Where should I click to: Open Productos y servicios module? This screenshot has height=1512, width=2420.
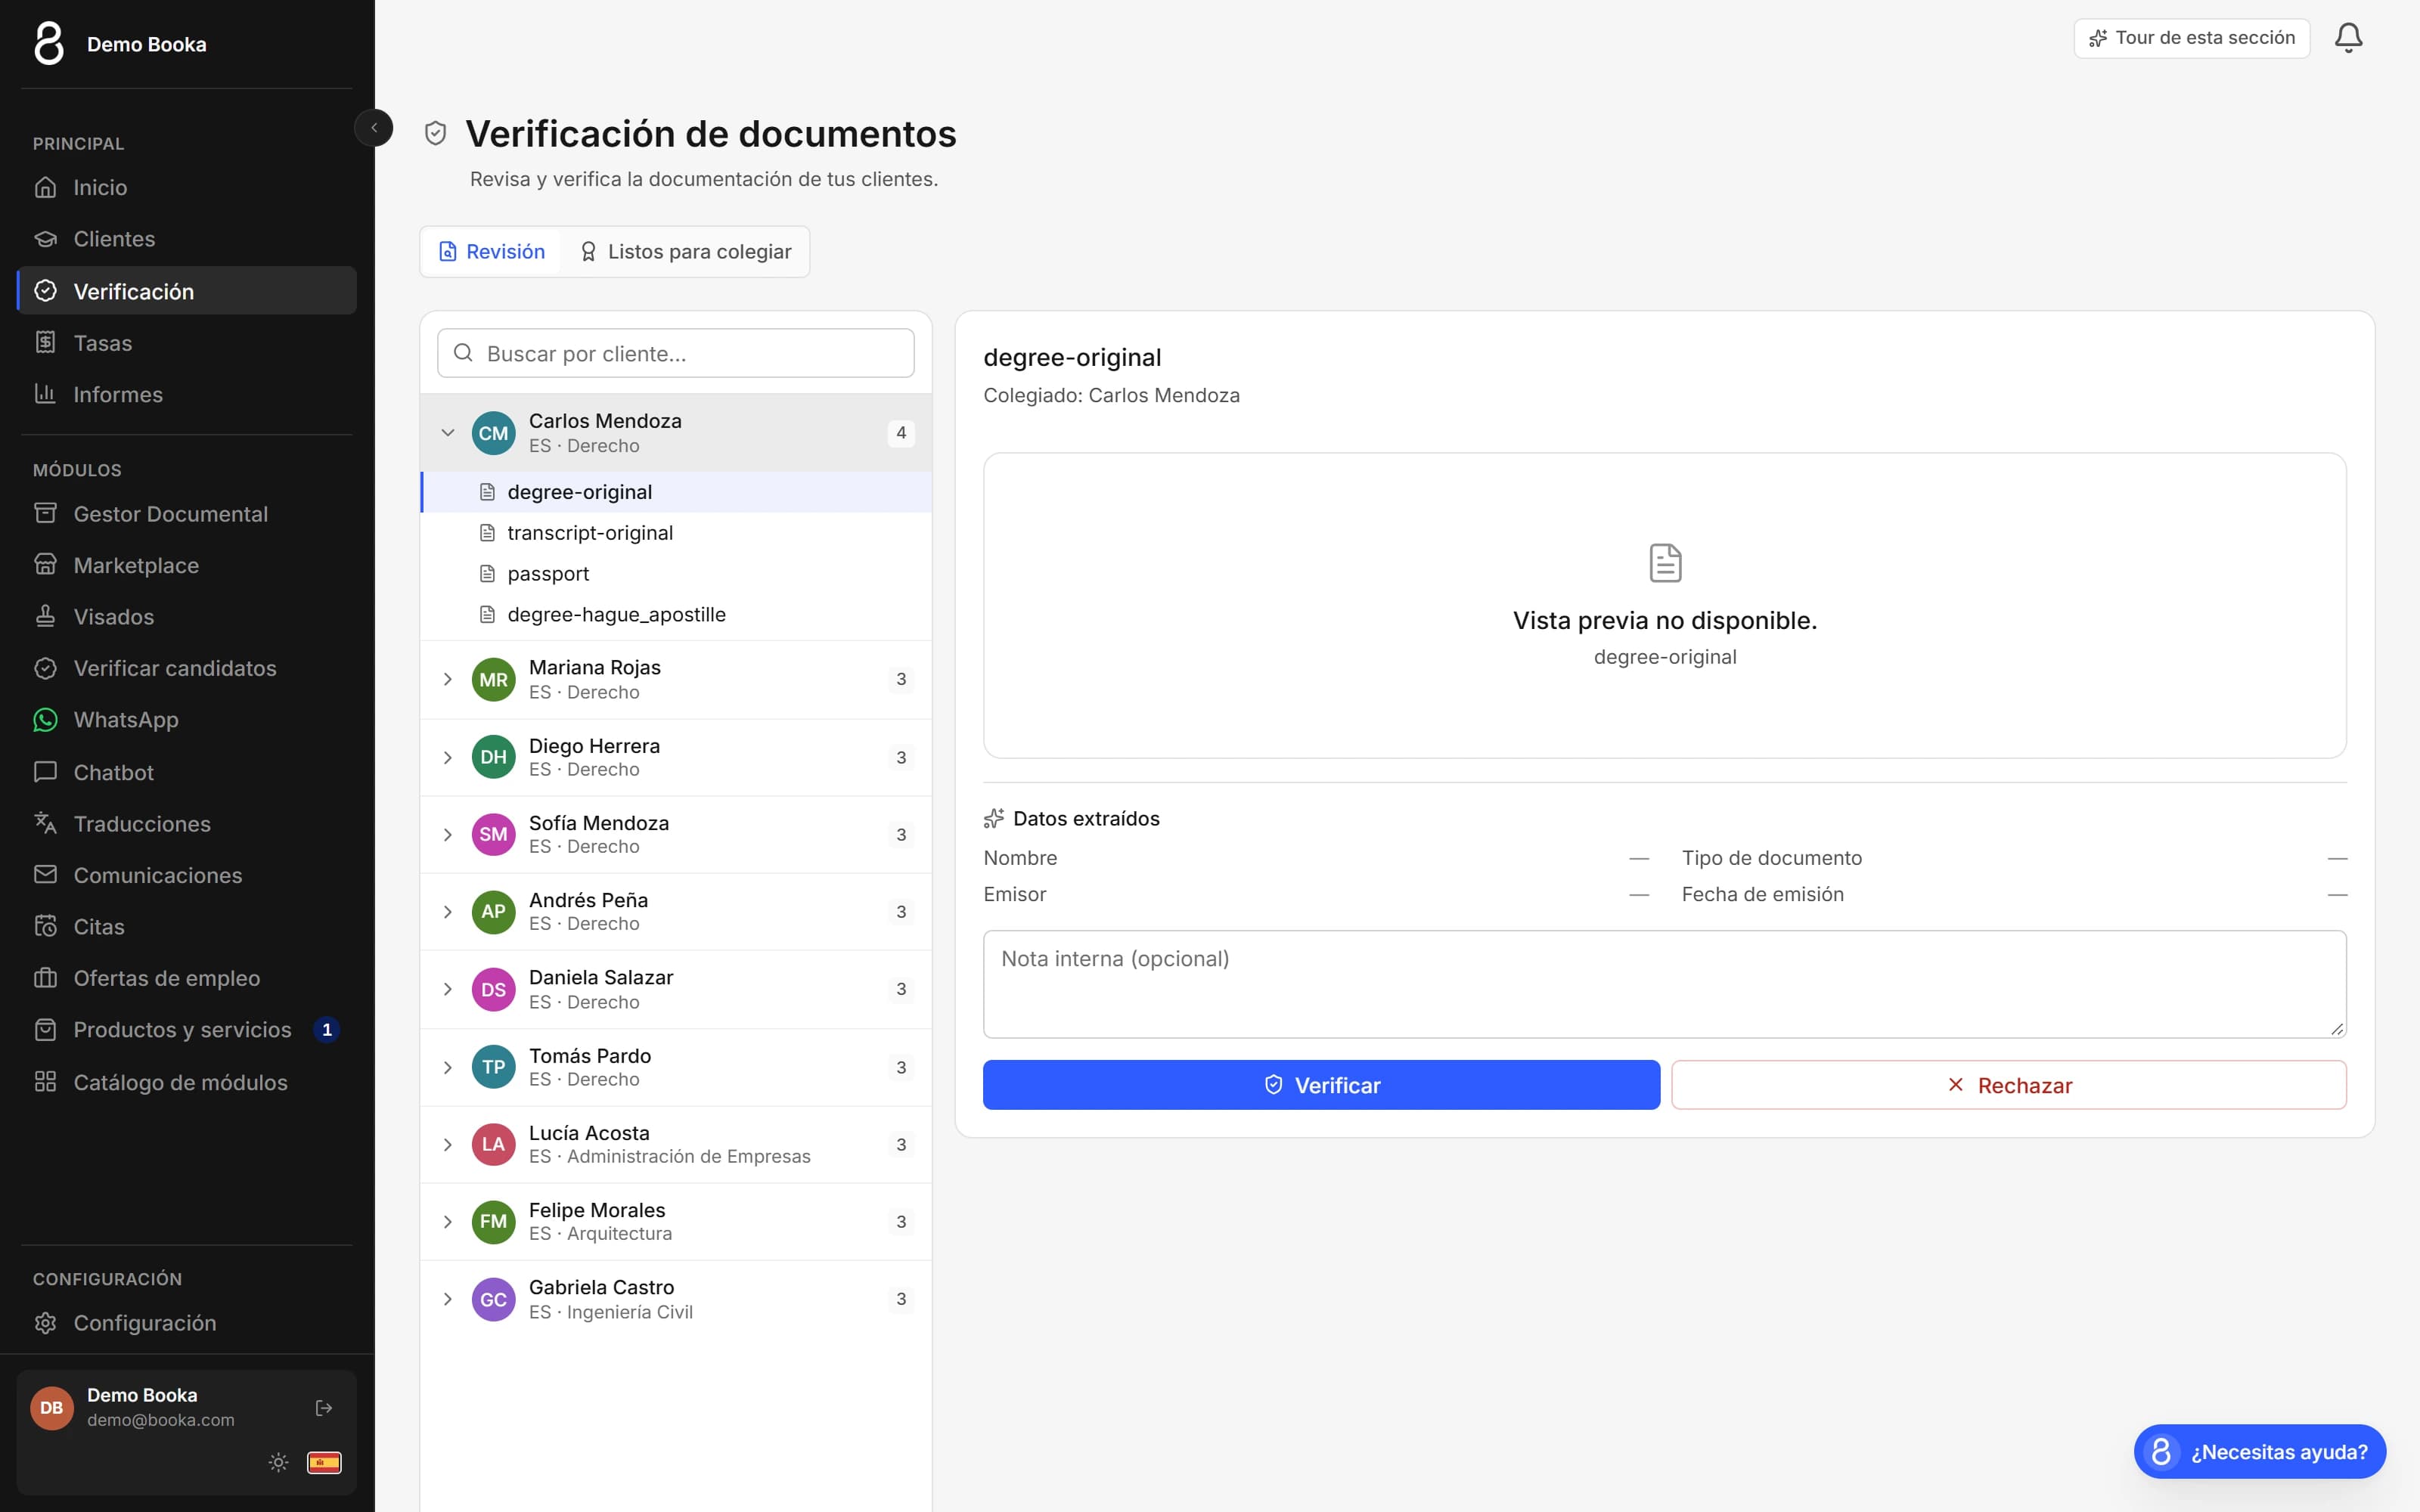tap(187, 1030)
